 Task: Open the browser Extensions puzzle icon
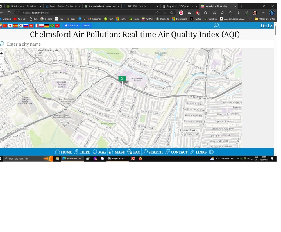[205, 13]
